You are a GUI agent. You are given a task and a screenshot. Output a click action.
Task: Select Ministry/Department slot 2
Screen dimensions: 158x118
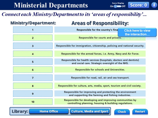33,38
